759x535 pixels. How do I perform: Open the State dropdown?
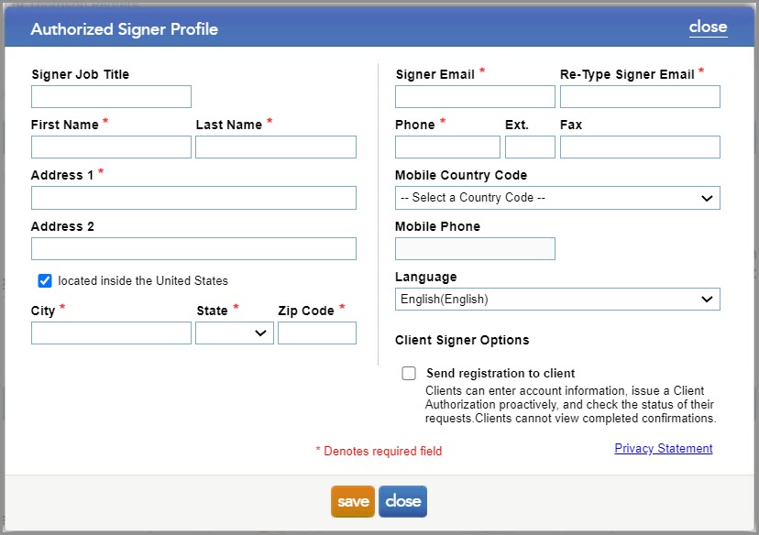234,333
